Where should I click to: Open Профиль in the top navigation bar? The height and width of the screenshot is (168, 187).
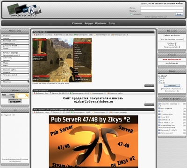(101, 23)
